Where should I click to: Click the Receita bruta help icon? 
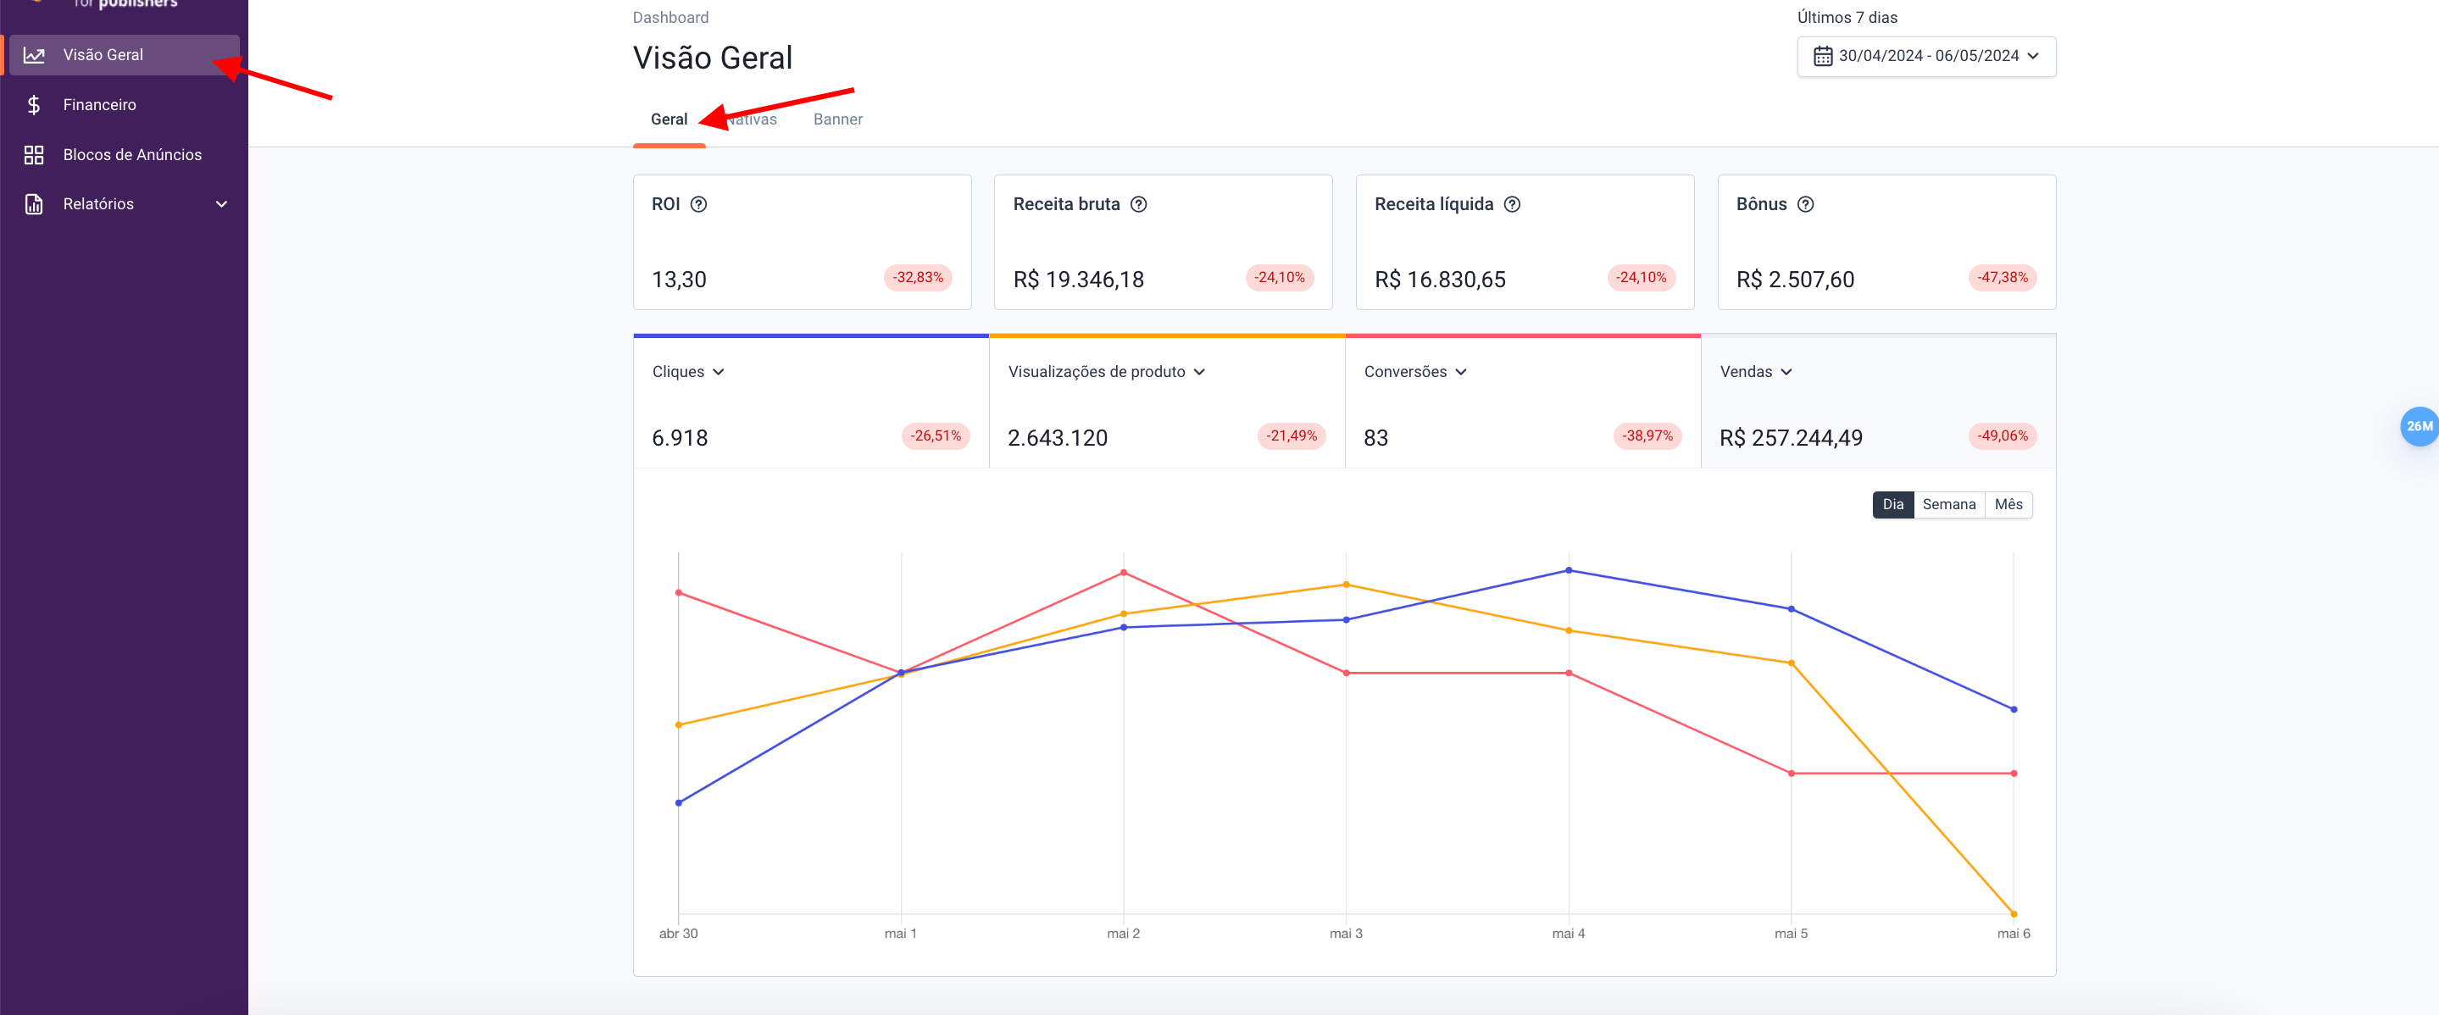point(1139,204)
